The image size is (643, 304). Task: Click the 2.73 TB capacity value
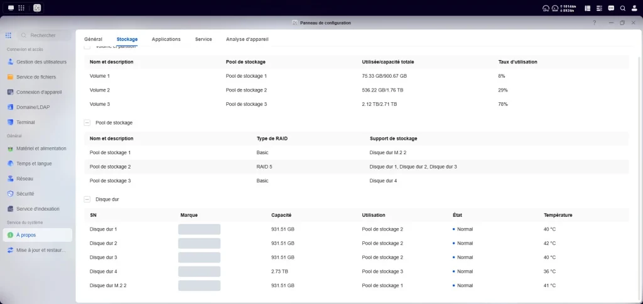(279, 271)
